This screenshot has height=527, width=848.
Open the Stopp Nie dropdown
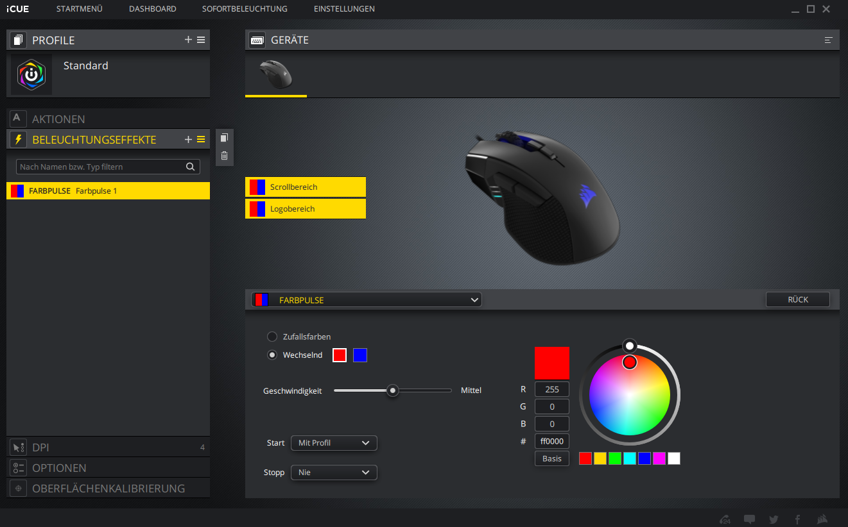[x=334, y=473]
